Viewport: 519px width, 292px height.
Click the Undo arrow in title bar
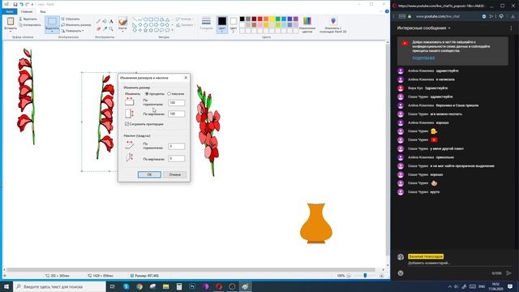coord(21,4)
